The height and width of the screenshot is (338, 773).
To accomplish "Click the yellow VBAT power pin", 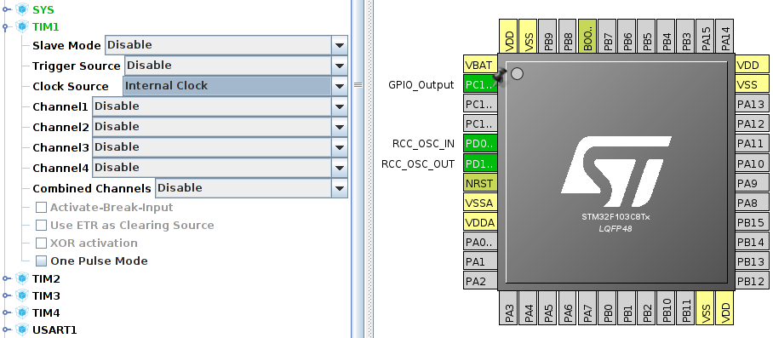I will click(480, 65).
